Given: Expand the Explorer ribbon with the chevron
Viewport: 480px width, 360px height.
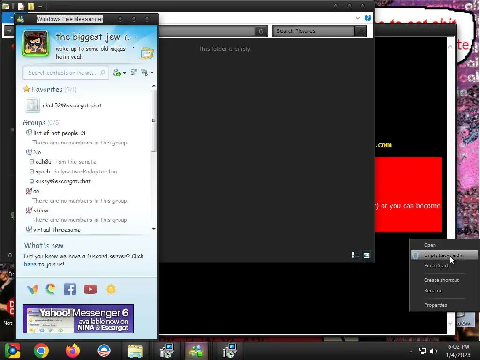Looking at the screenshot, I should click(x=358, y=18).
